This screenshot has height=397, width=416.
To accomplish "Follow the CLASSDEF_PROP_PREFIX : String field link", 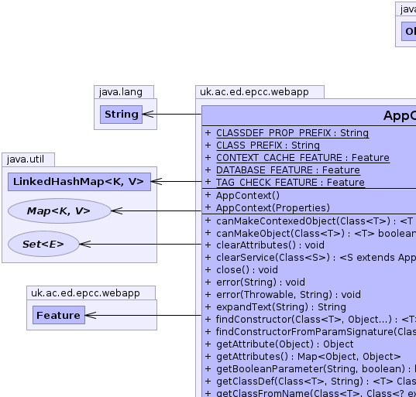I will (x=292, y=133).
